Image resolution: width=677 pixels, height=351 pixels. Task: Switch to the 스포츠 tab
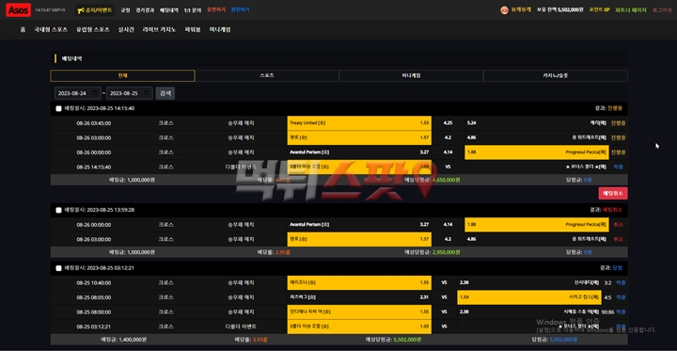[267, 75]
